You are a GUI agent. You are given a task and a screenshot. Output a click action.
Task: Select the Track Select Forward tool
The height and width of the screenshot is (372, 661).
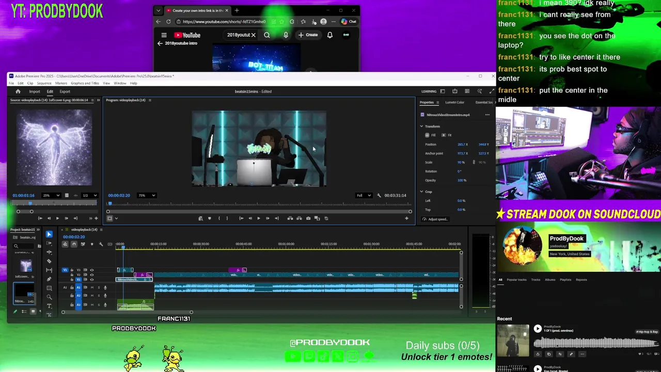tap(49, 243)
